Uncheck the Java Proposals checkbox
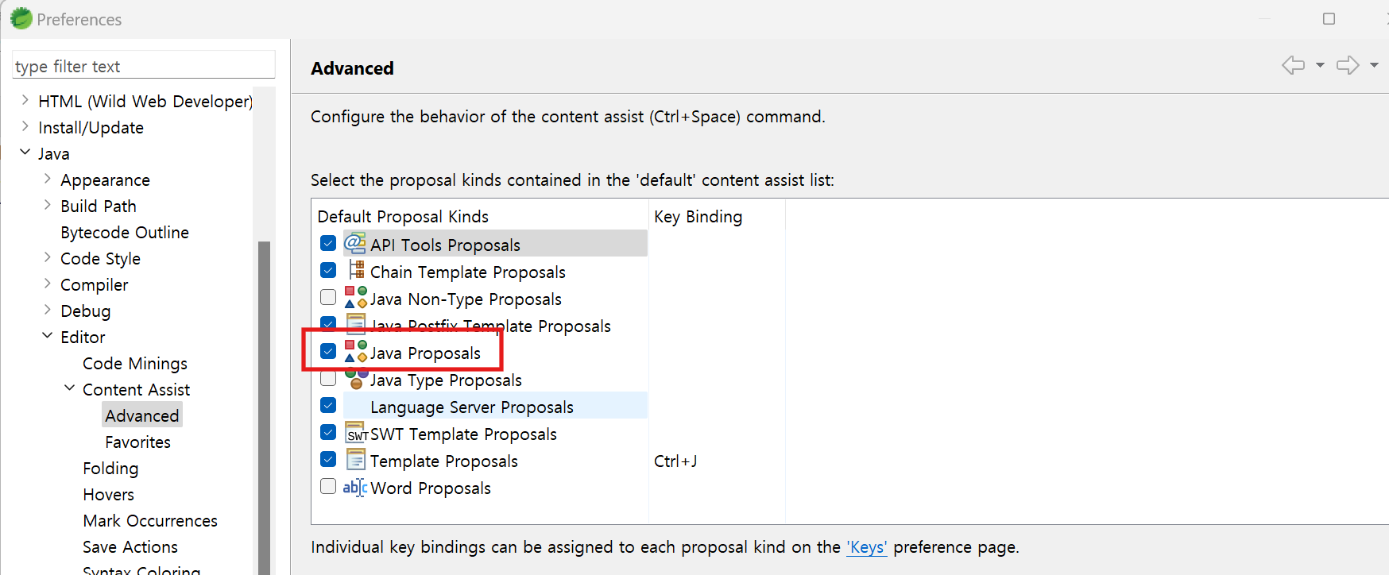This screenshot has width=1389, height=575. tap(328, 351)
